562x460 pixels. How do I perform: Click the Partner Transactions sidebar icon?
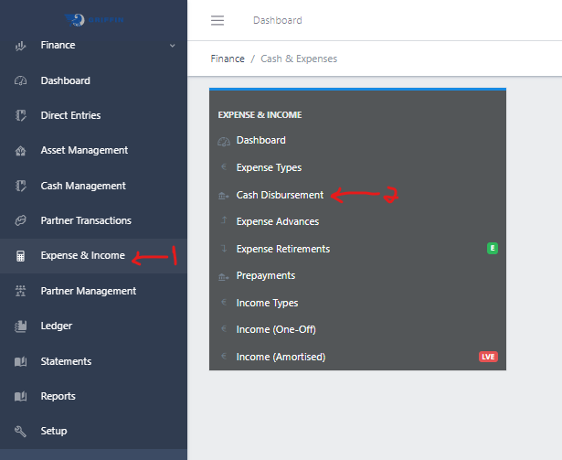[x=20, y=221]
